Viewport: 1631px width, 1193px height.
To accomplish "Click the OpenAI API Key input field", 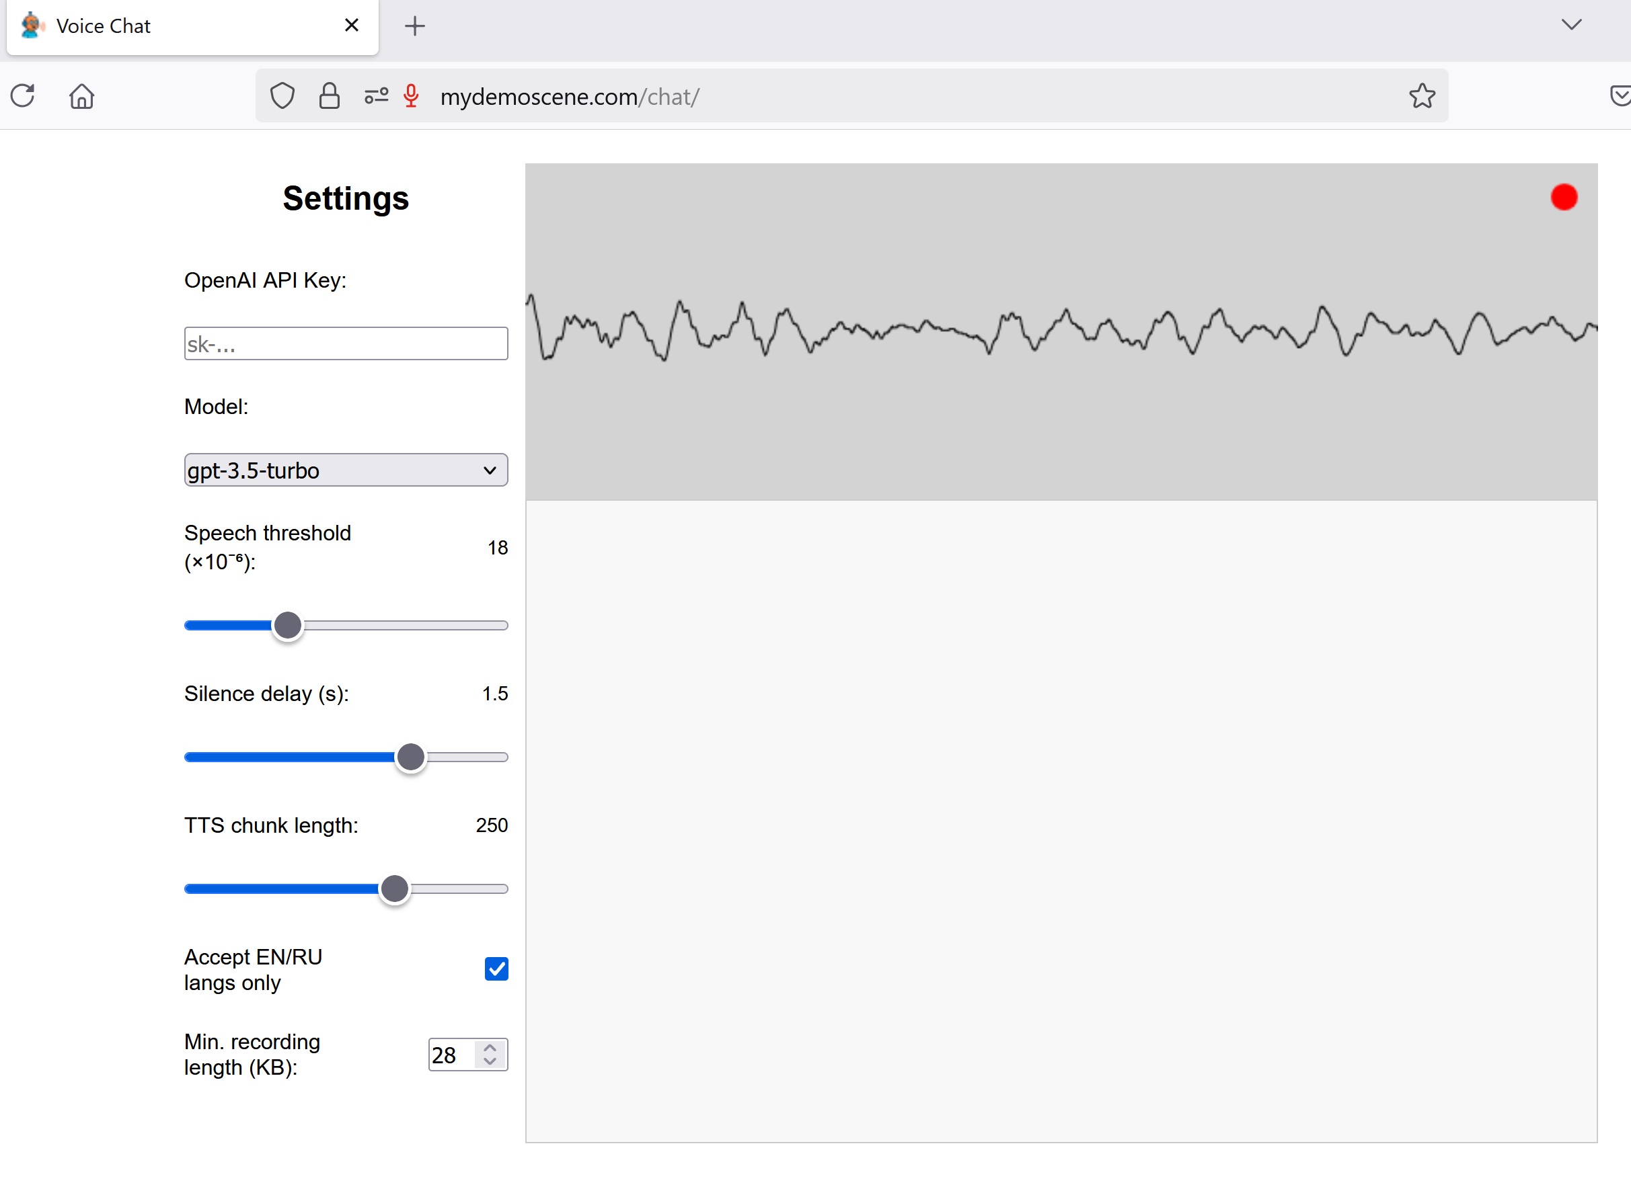I will [346, 343].
